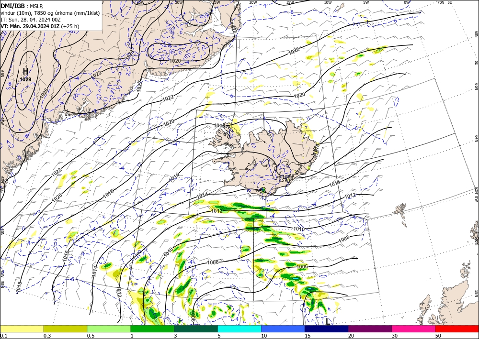The height and width of the screenshot is (339, 479).
Task: Click the yellow 0.1 precipitation legend swatch
Action: 22,328
